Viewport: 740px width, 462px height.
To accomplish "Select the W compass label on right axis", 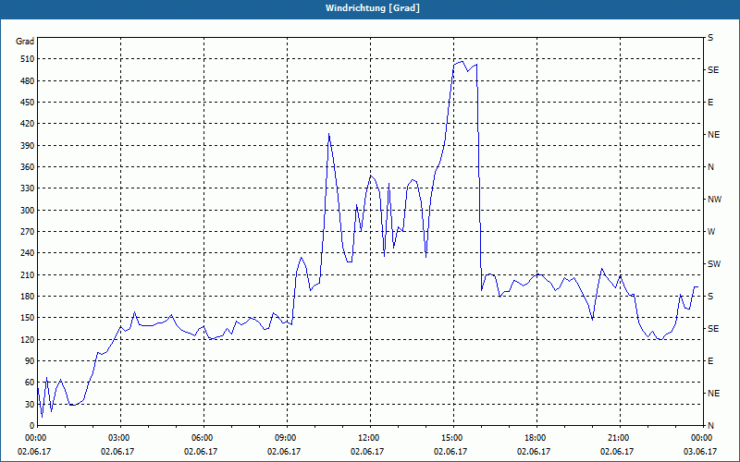I will point(711,232).
